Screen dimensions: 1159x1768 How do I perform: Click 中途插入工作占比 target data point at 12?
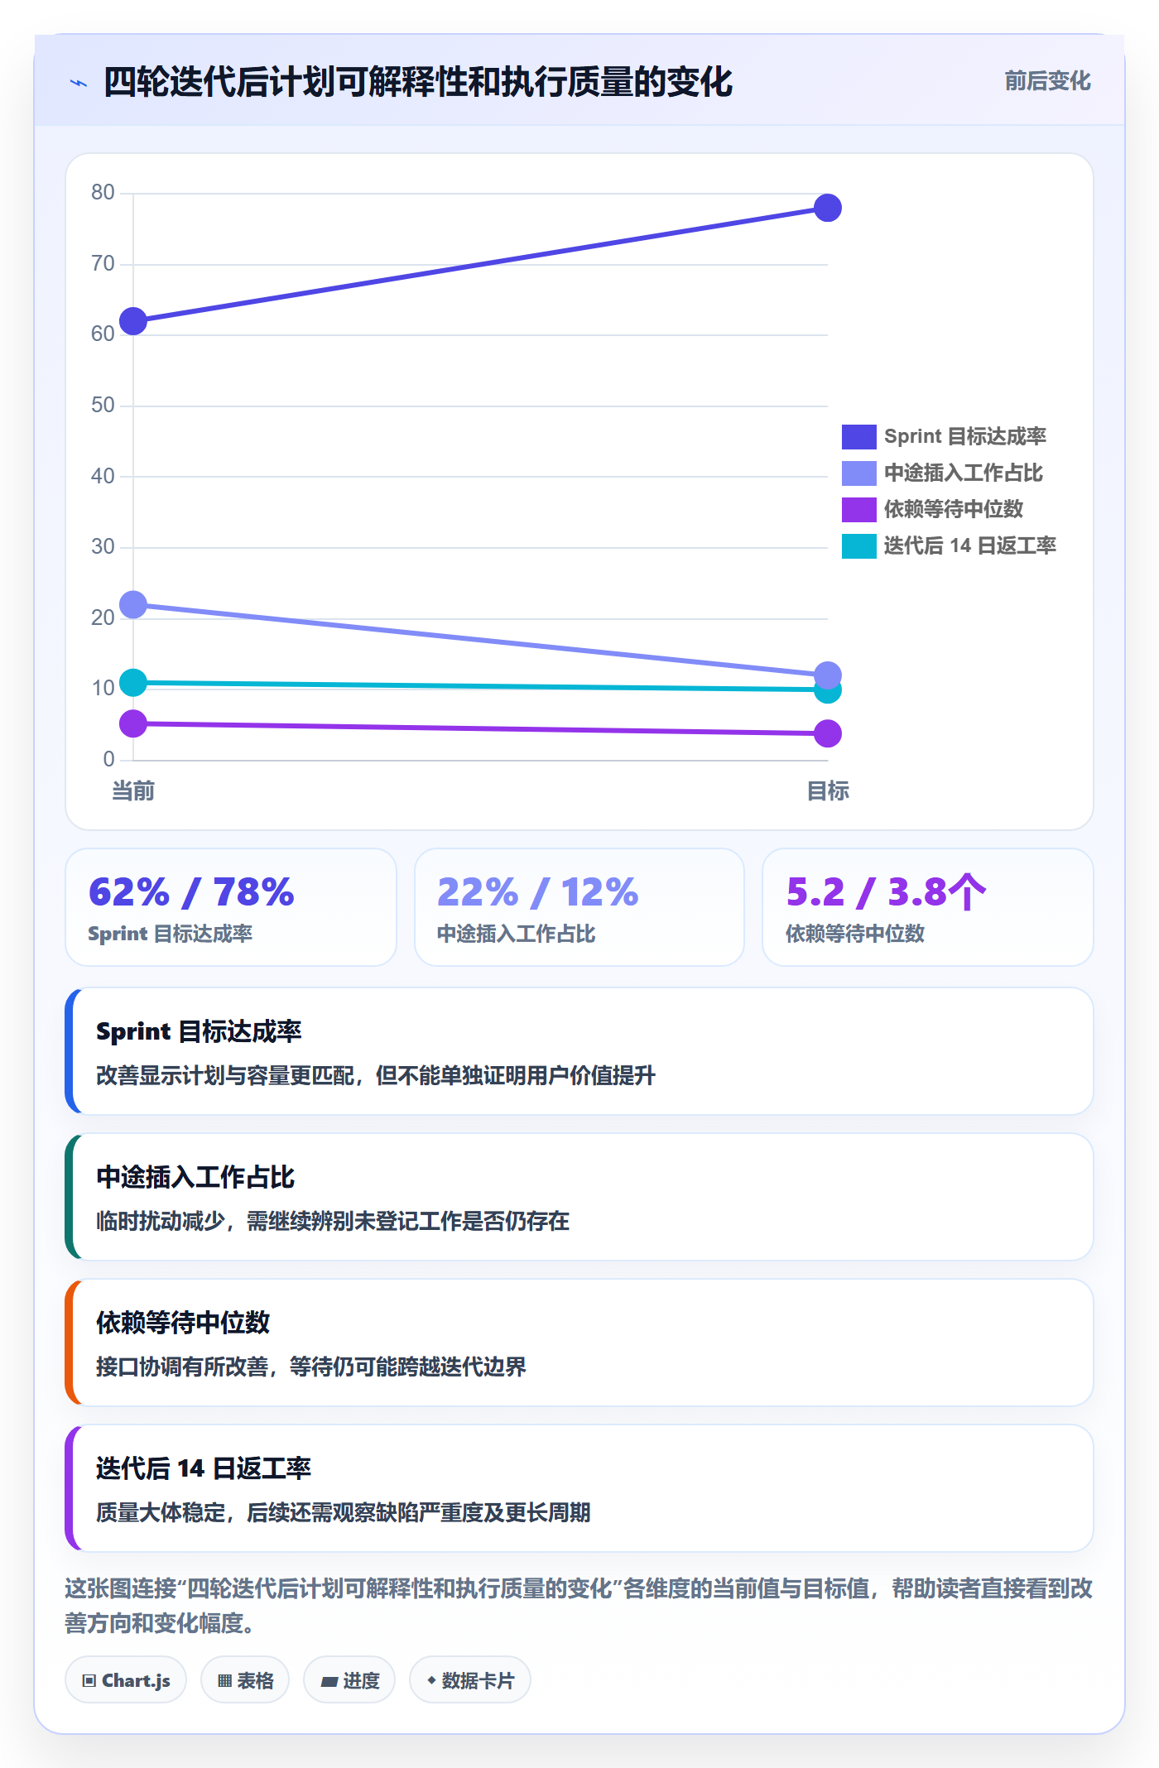(828, 675)
